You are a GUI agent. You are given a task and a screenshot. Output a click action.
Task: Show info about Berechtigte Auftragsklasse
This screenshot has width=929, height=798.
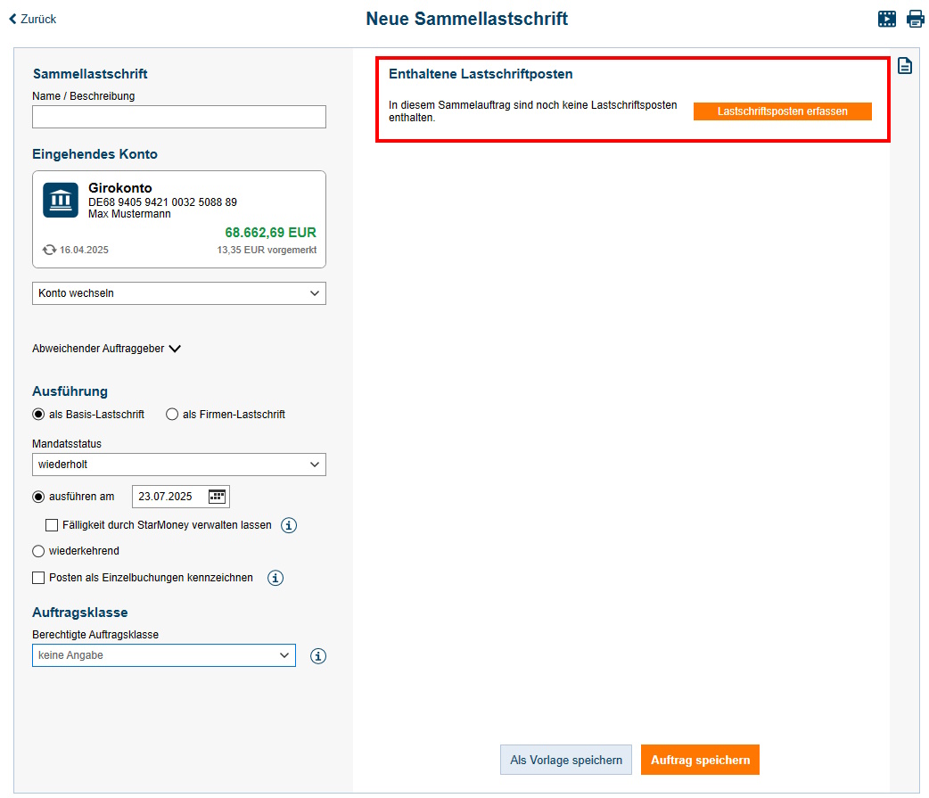click(318, 656)
